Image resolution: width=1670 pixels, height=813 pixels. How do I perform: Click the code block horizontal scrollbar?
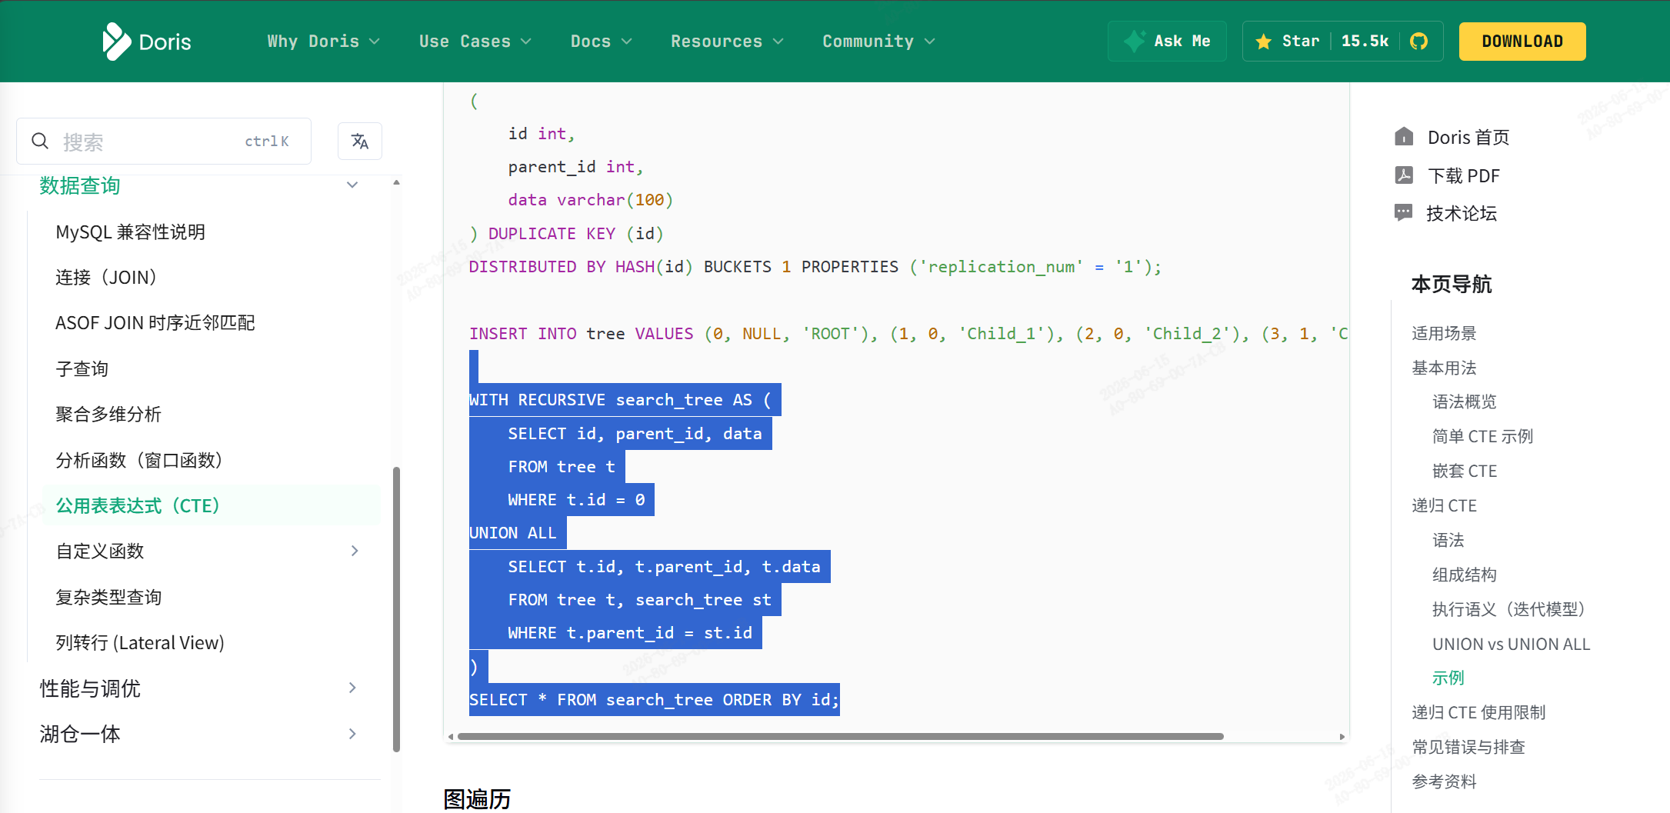point(840,737)
